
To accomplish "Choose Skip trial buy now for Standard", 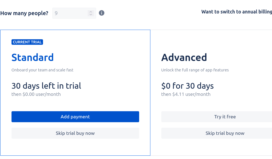I will 75,133.
